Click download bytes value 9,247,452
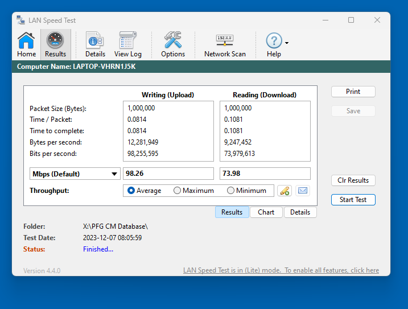The image size is (408, 309). point(238,142)
